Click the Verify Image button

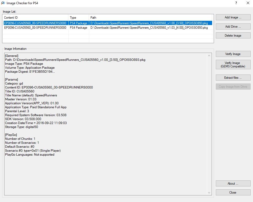tap(233, 54)
